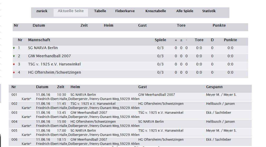
Task: Select the Aktuelle Seite tab
Action: (x=71, y=11)
